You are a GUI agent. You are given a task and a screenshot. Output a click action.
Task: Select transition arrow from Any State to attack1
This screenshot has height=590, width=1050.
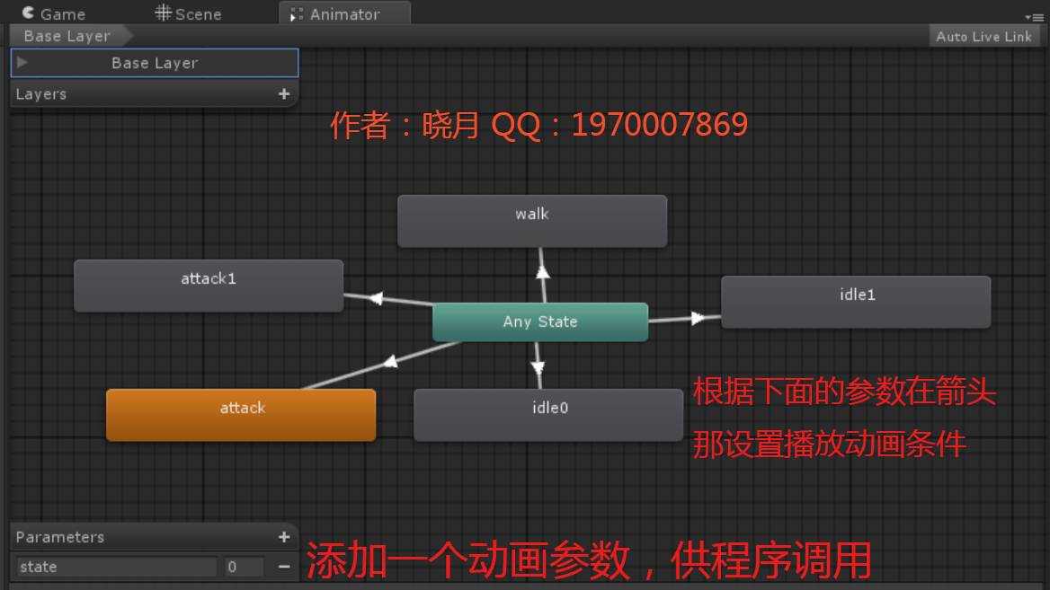[x=377, y=298]
